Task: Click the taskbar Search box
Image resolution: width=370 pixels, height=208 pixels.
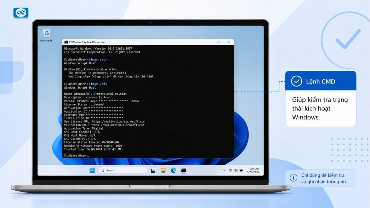Action: 123,170
